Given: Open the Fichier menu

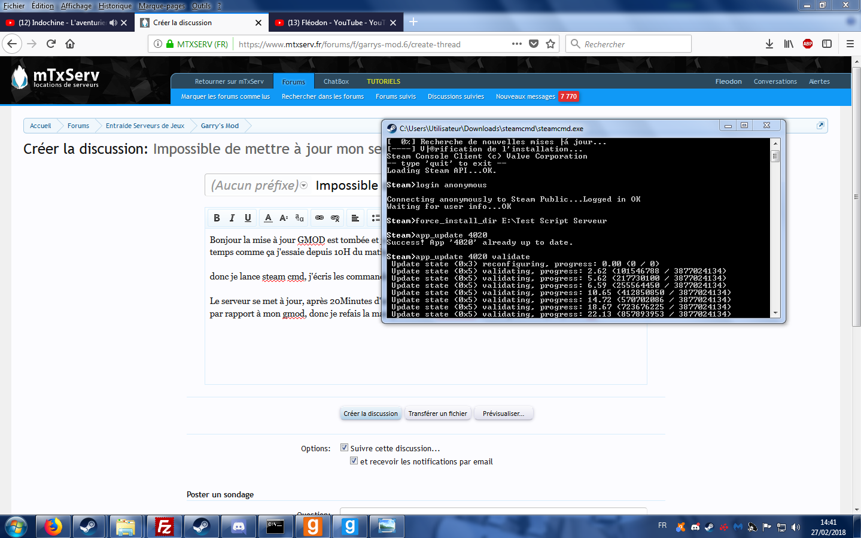Looking at the screenshot, I should (14, 5).
